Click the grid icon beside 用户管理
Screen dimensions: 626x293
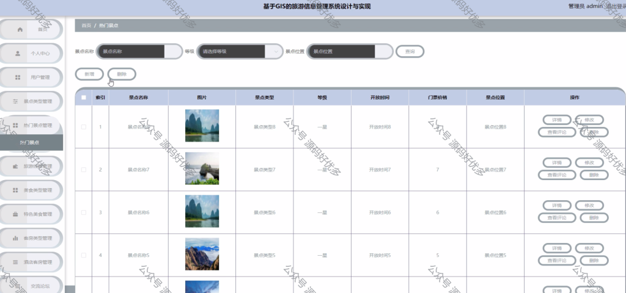18,78
